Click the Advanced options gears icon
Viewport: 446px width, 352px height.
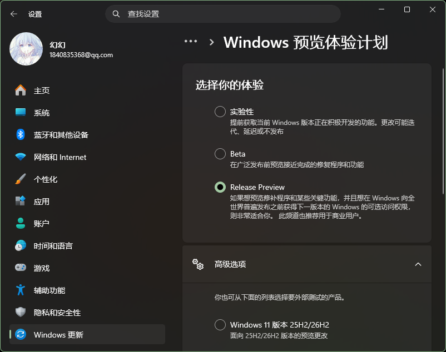coord(198,264)
